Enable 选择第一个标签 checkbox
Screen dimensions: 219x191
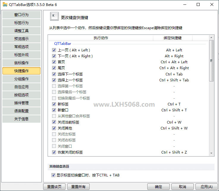(x=54, y=86)
